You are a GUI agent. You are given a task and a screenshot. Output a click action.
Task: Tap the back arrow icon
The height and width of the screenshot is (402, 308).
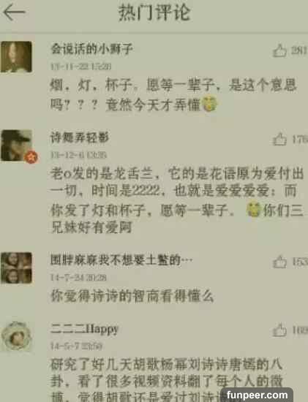14,12
